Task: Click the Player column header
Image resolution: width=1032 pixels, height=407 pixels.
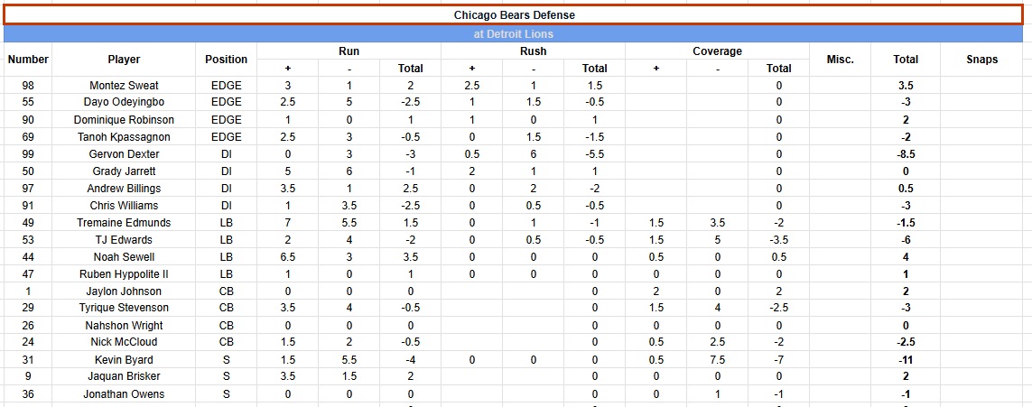Action: click(124, 60)
